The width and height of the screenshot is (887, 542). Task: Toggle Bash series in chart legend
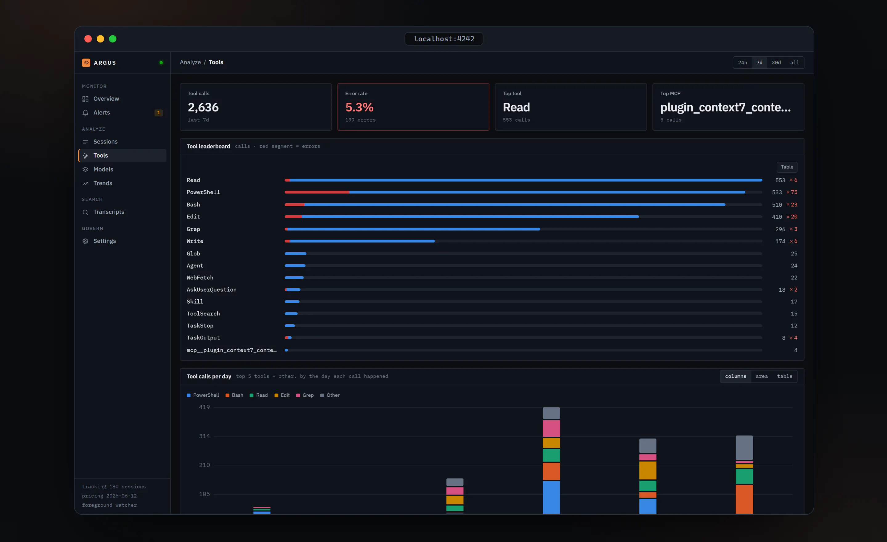pos(234,395)
